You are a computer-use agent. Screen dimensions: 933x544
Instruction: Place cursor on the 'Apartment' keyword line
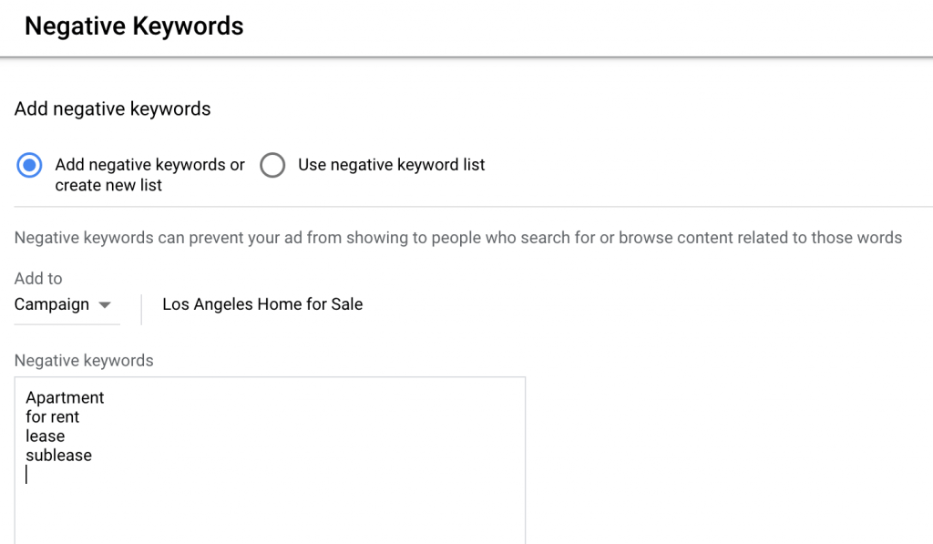64,397
